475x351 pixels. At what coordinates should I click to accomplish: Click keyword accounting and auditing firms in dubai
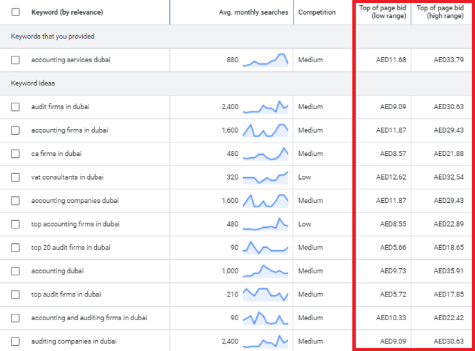point(89,318)
